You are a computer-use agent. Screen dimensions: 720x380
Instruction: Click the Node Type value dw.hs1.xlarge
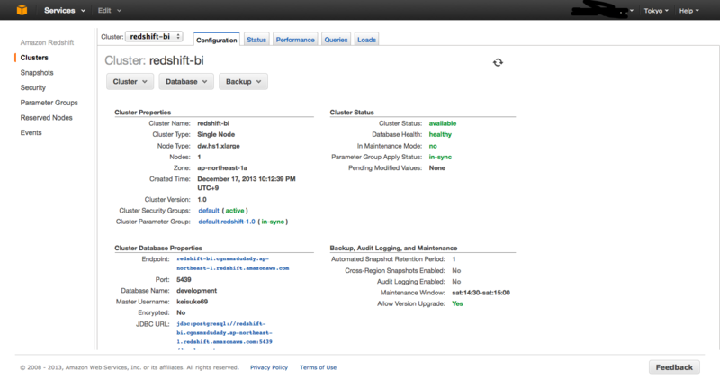[219, 146]
